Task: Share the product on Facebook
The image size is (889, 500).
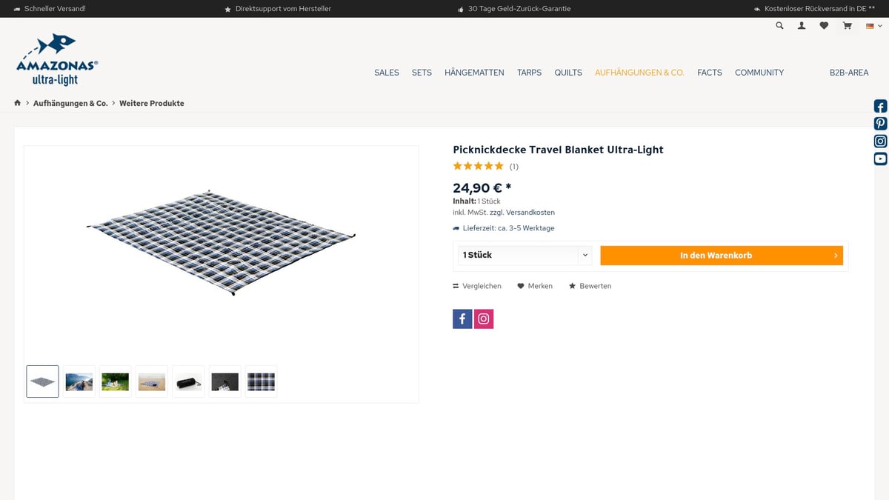Action: pos(462,319)
